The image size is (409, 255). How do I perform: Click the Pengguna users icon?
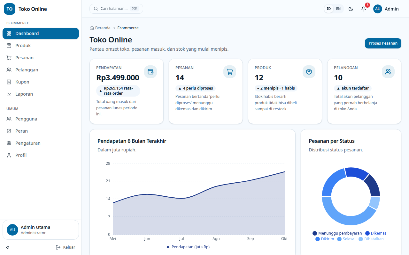9,119
